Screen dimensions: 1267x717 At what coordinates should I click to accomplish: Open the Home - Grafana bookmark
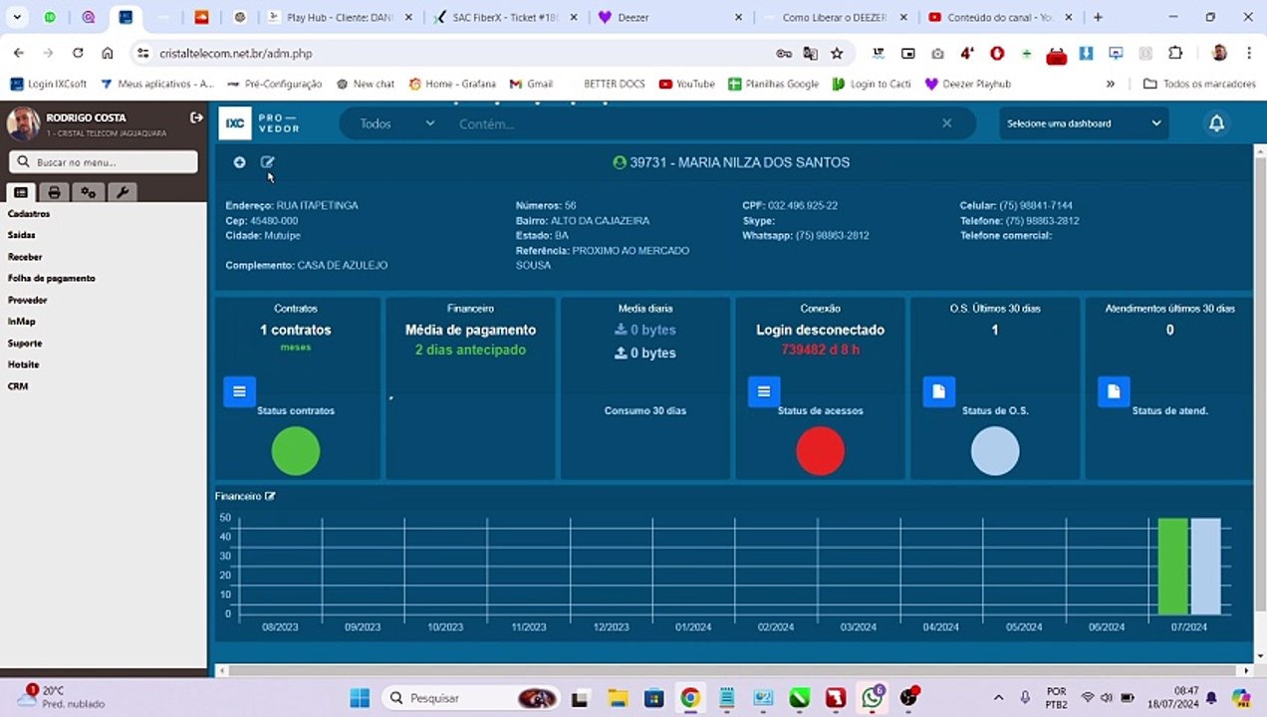tap(452, 84)
